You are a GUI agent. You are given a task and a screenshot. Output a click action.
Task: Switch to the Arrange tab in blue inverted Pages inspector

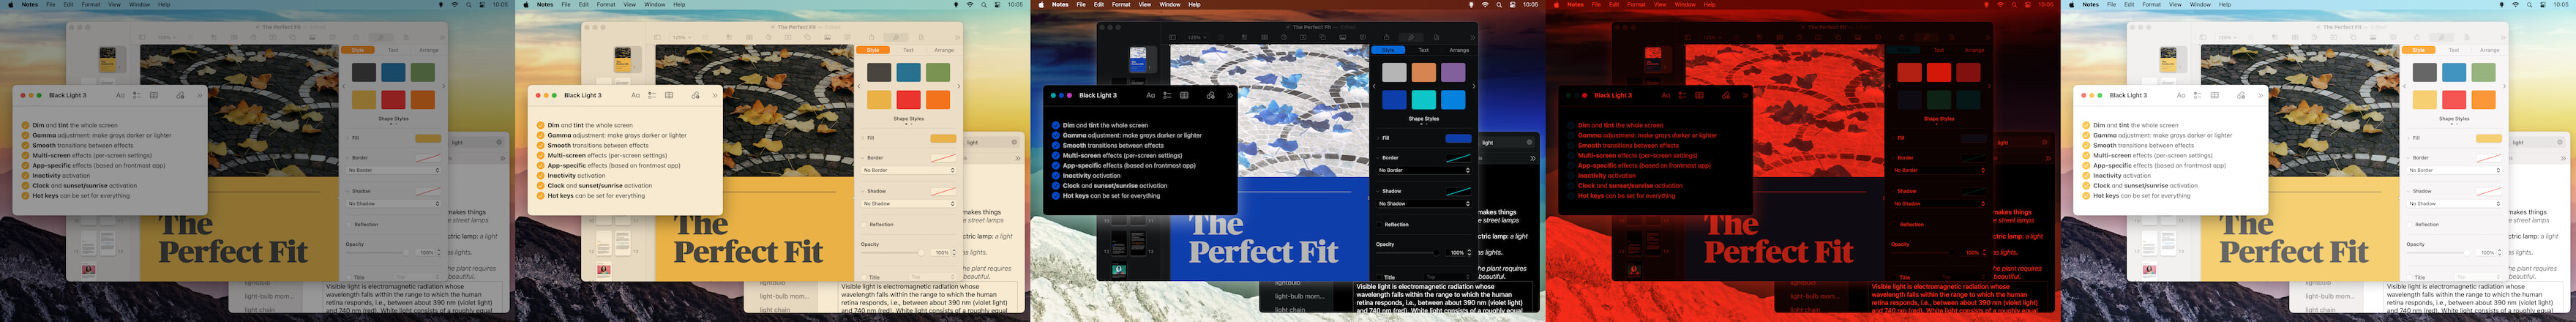pos(1459,50)
